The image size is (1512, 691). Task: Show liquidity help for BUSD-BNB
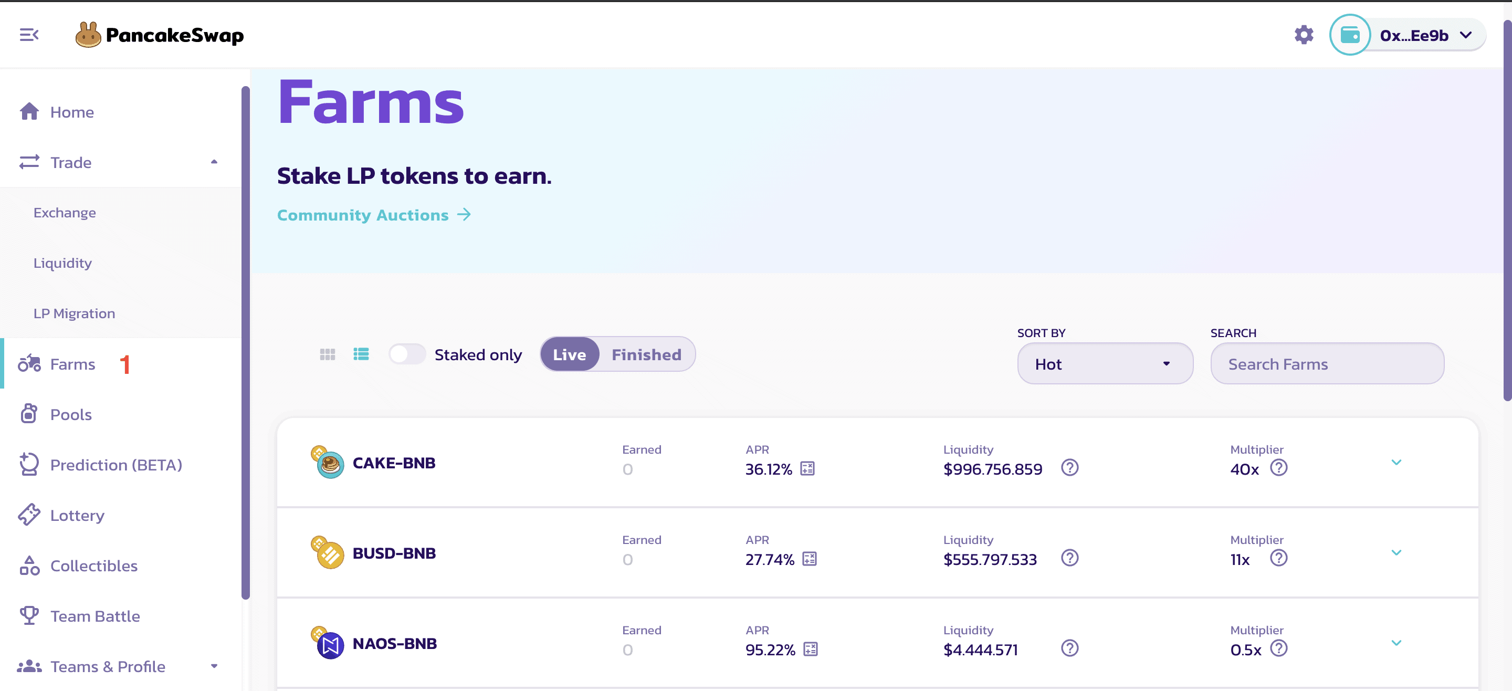point(1069,558)
